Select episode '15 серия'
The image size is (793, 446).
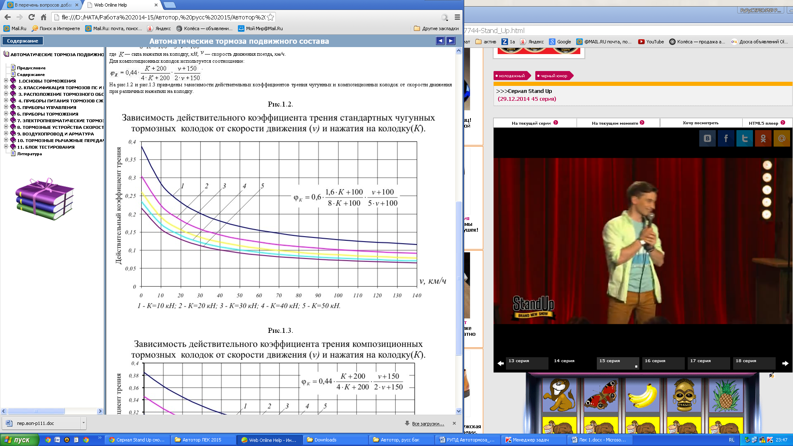point(618,363)
